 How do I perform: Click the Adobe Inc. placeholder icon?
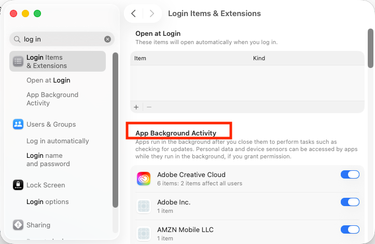144,206
